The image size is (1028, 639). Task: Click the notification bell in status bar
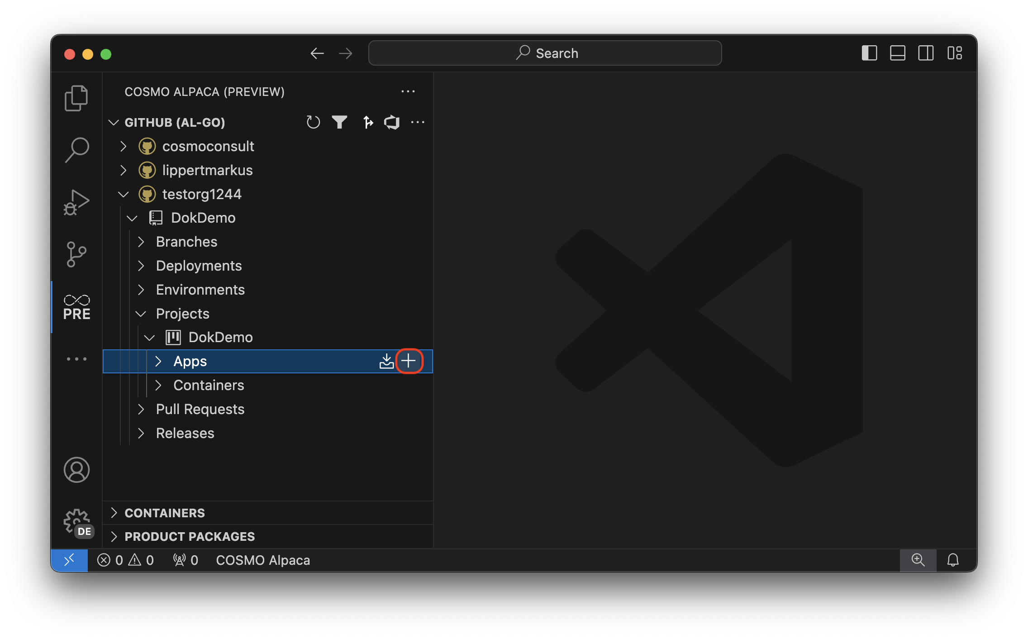coord(953,560)
